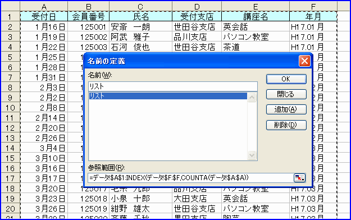Click cell containing 安斎 一朗

[x=140, y=26]
